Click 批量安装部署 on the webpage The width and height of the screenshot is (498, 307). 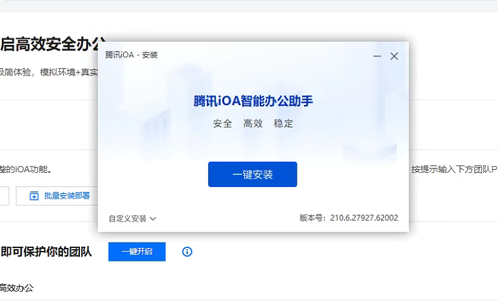[x=57, y=196]
